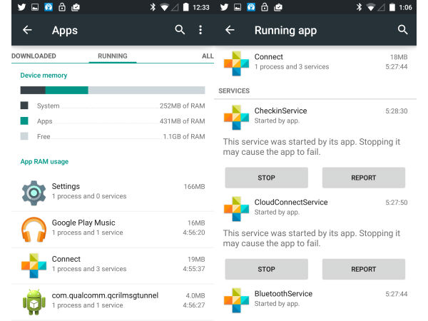Stop the CloudConnectService

(266, 269)
